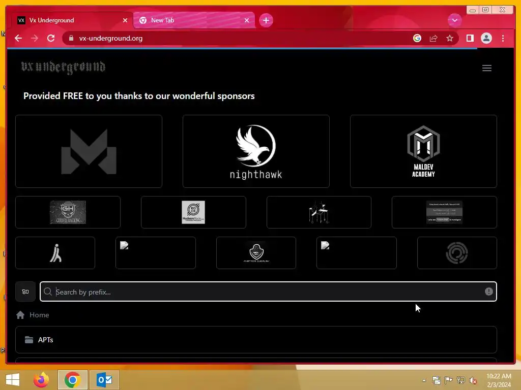Show hidden system tray icons
This screenshot has width=521, height=390.
(424, 380)
